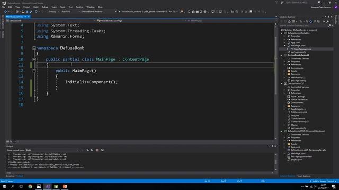Click Solution Explorer's View Code icon
The width and height of the screenshot is (339, 190).
[324, 21]
